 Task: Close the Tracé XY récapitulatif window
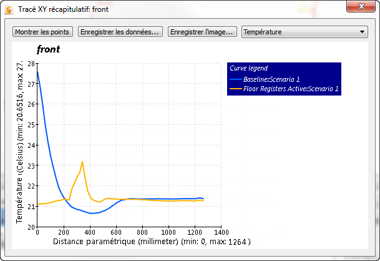(361, 6)
